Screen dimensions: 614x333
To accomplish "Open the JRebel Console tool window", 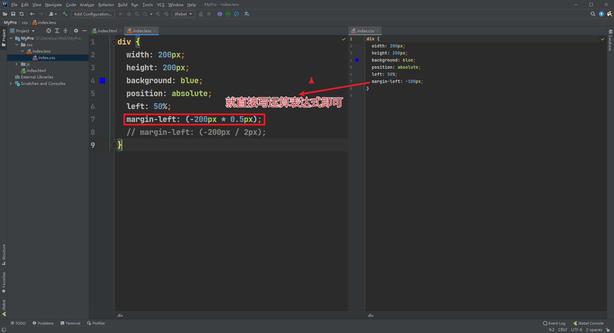I will click(588, 323).
